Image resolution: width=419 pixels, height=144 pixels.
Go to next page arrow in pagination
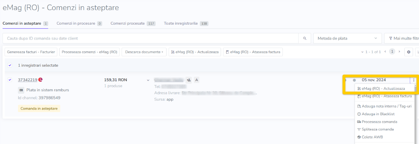pos(399,52)
